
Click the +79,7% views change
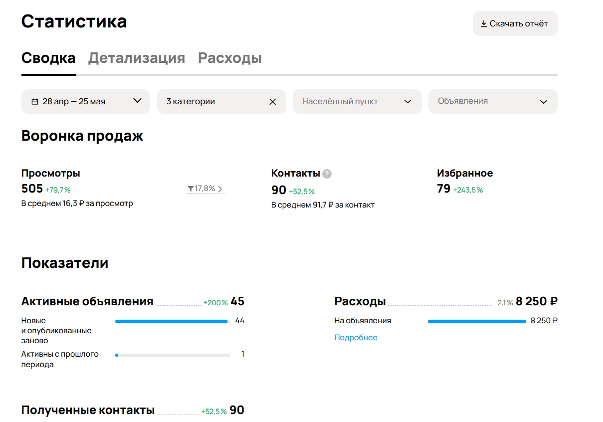58,190
